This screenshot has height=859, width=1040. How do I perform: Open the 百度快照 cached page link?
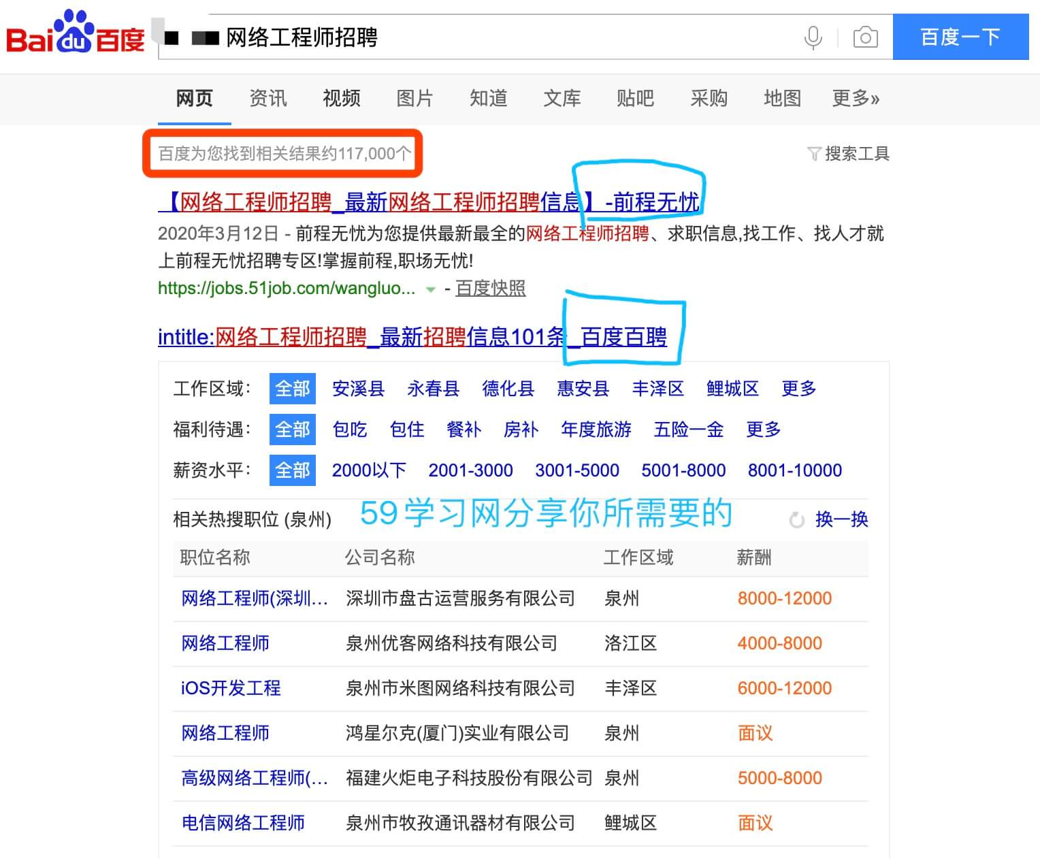tap(490, 289)
